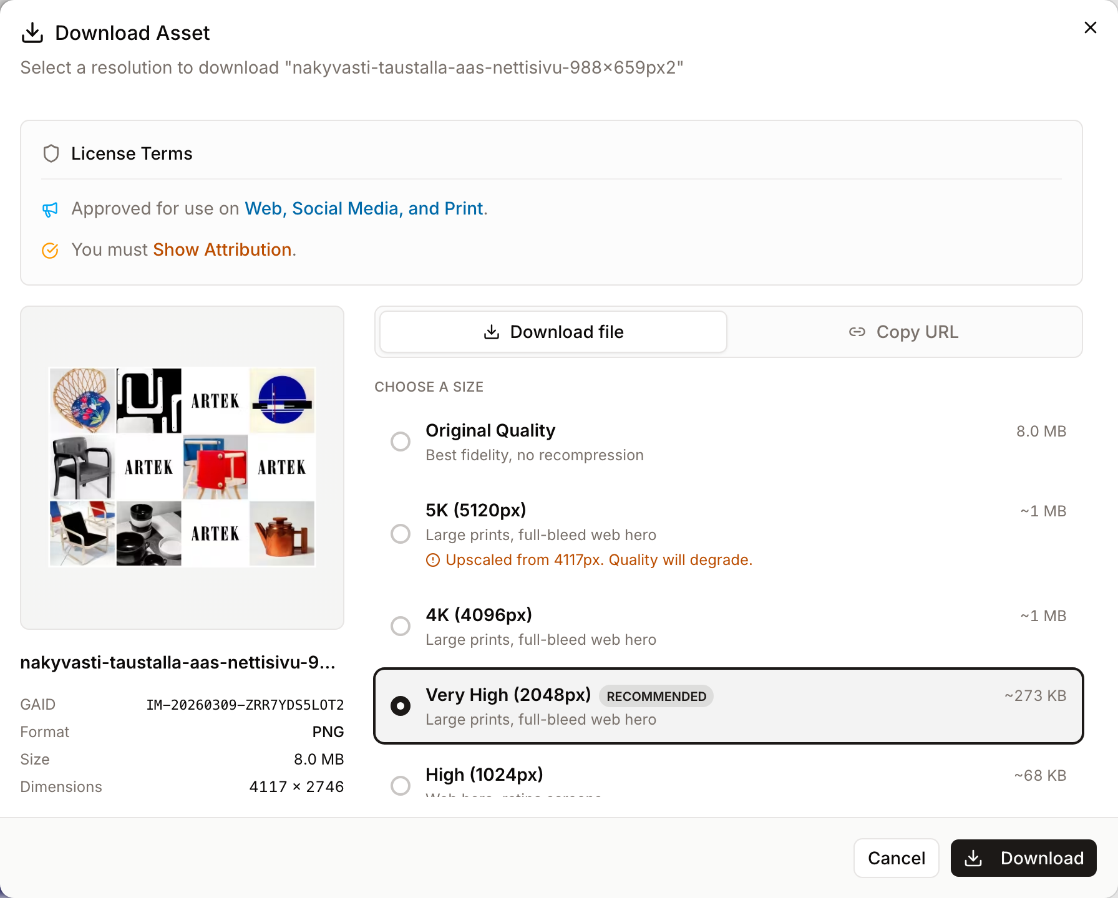Click the ~1 MB size for 5K option
This screenshot has width=1118, height=898.
pos(1043,511)
